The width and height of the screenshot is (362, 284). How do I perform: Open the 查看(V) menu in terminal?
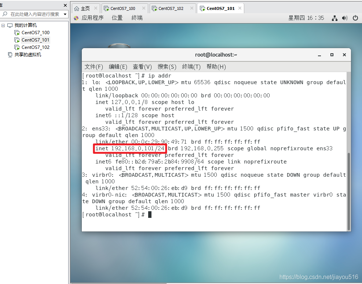142,67
